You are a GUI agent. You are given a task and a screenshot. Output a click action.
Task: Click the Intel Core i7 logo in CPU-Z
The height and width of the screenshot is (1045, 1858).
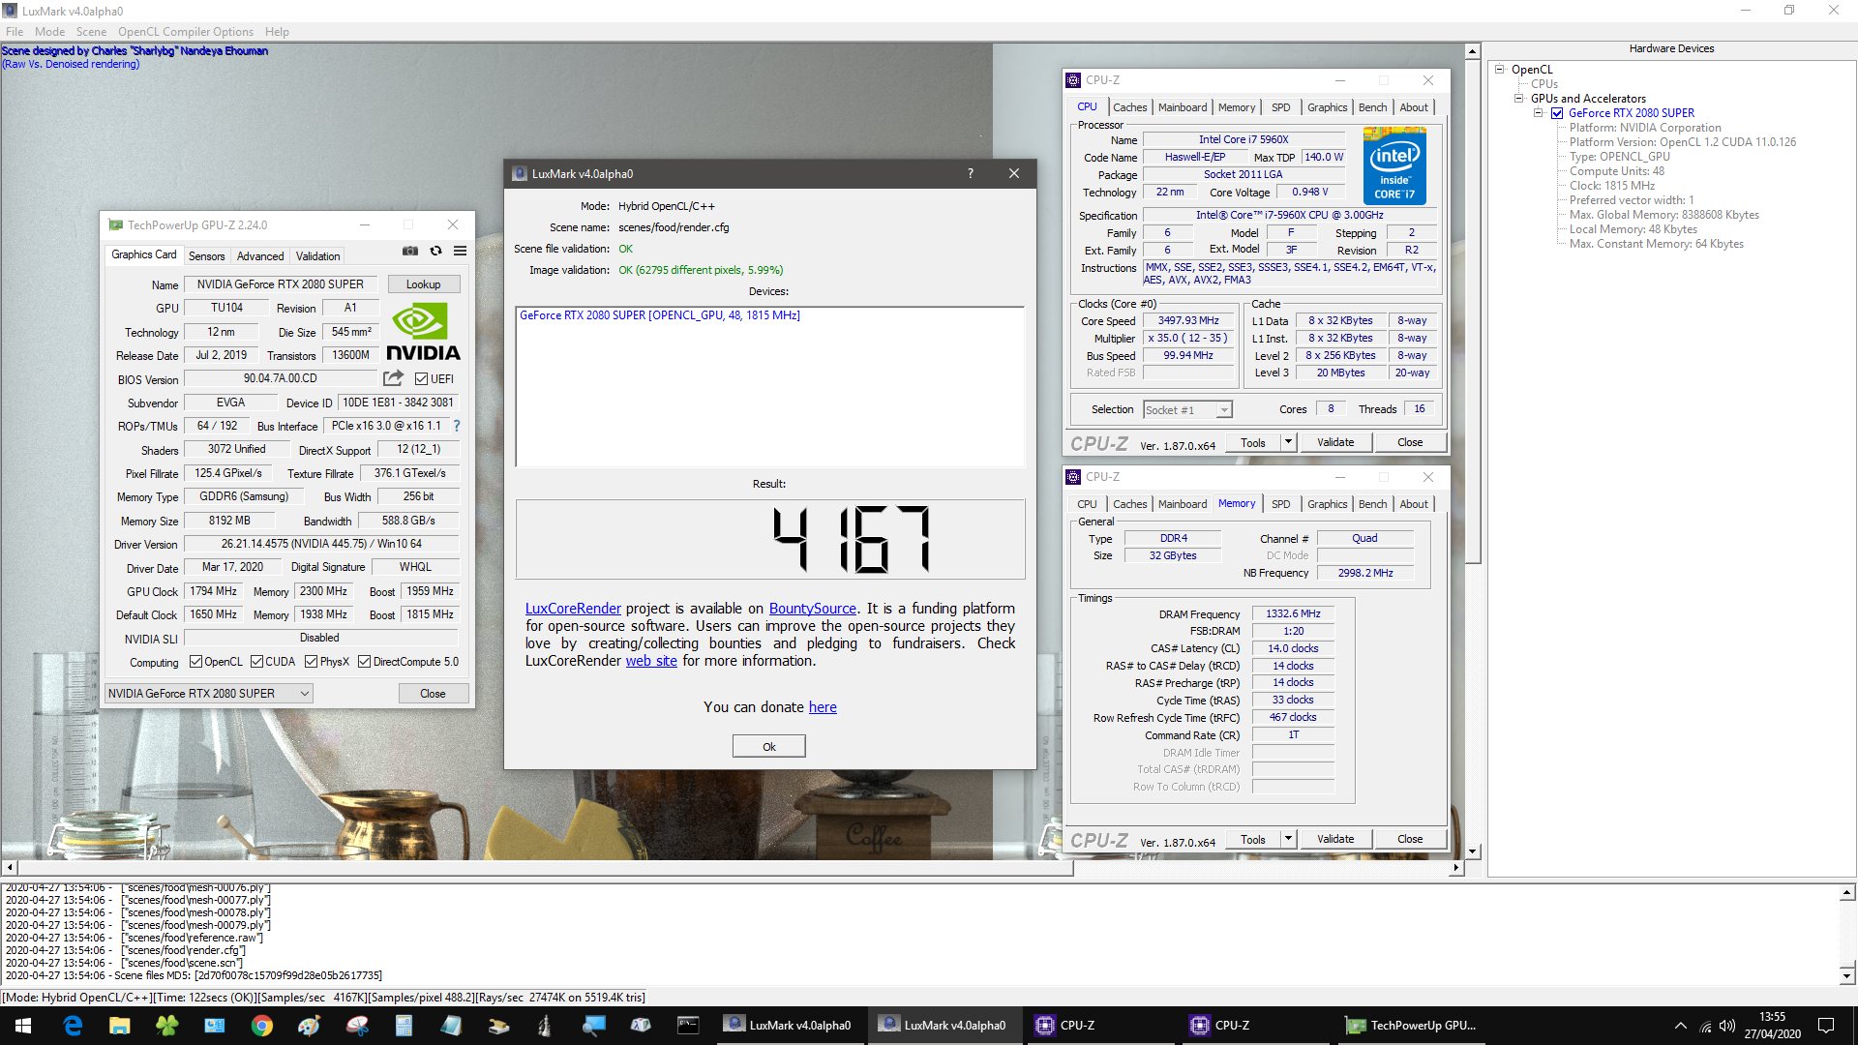click(1394, 166)
